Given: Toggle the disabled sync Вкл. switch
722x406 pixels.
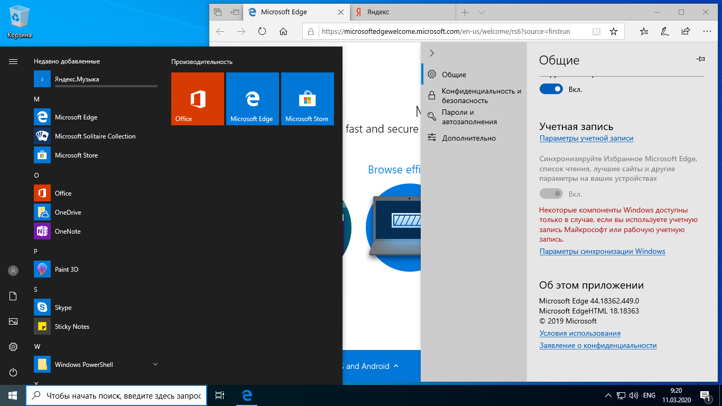Looking at the screenshot, I should 551,194.
